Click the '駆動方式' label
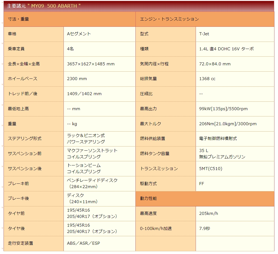 (x=148, y=183)
